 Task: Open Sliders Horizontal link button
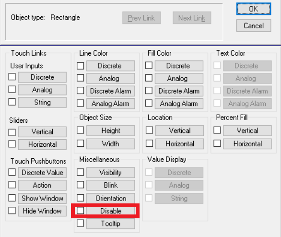[42, 144]
